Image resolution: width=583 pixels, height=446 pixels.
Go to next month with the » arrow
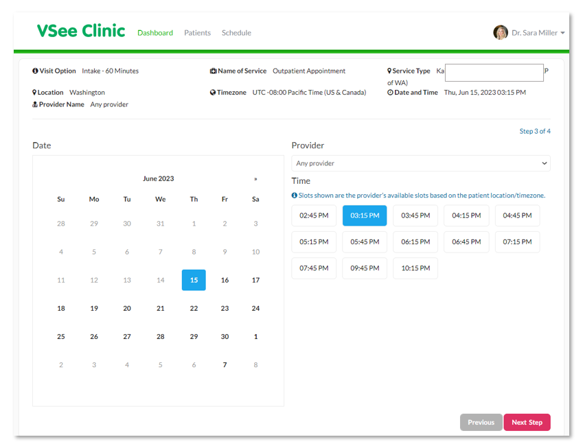pos(255,179)
